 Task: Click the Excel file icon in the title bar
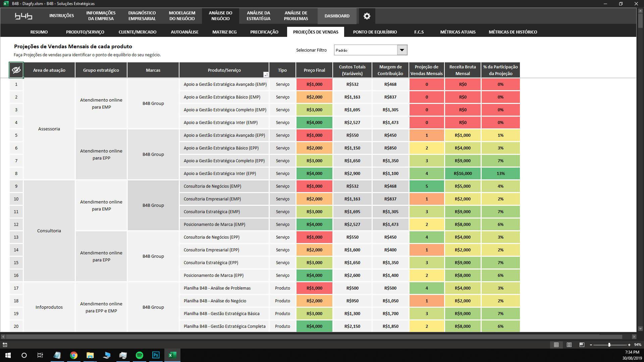click(6, 3)
